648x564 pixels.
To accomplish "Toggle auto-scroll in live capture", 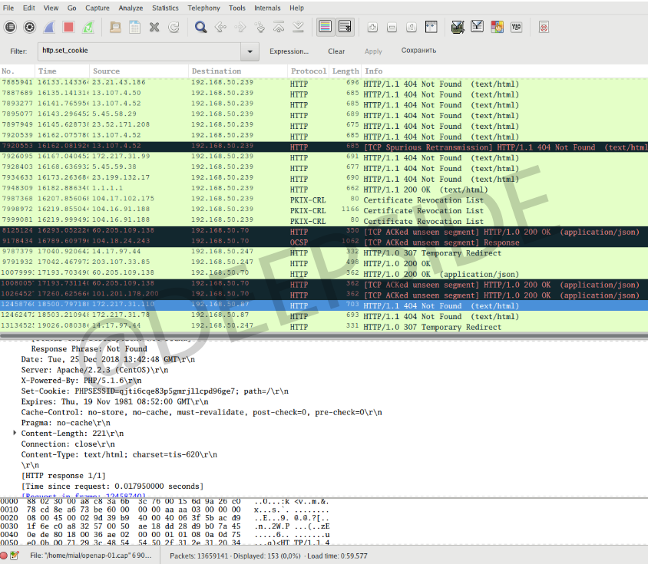I will coord(344,27).
